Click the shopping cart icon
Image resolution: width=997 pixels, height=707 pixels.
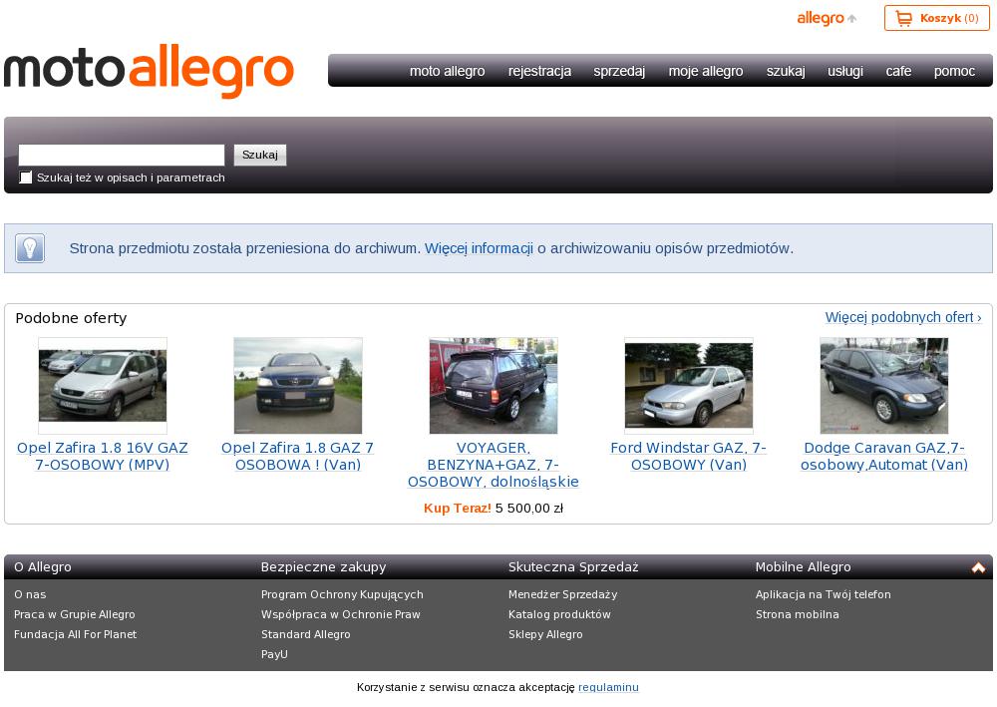pyautogui.click(x=903, y=18)
